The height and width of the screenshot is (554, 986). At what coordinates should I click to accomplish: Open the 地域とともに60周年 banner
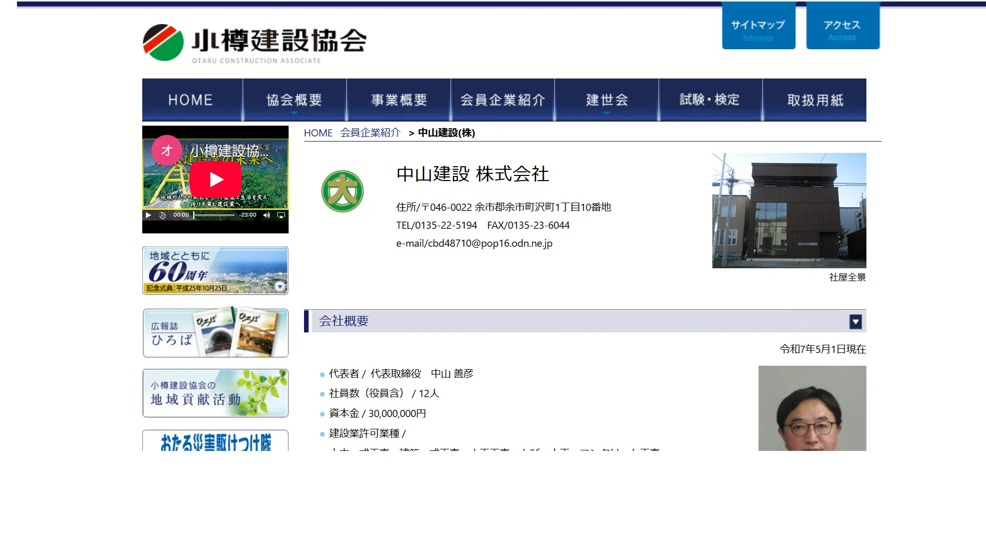click(215, 270)
